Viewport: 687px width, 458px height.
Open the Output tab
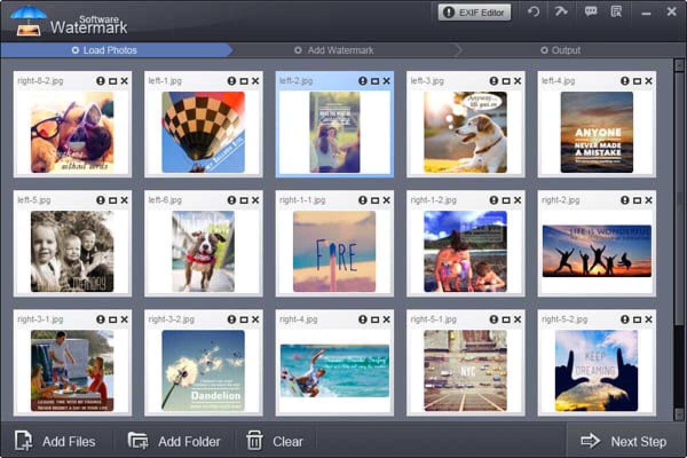click(563, 50)
